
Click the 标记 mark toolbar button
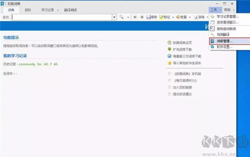coord(165,17)
